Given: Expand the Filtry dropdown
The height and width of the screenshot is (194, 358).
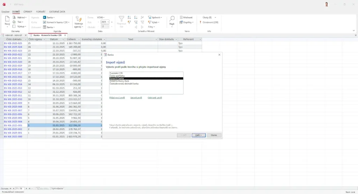Looking at the screenshot, I should pyautogui.click(x=152, y=27).
